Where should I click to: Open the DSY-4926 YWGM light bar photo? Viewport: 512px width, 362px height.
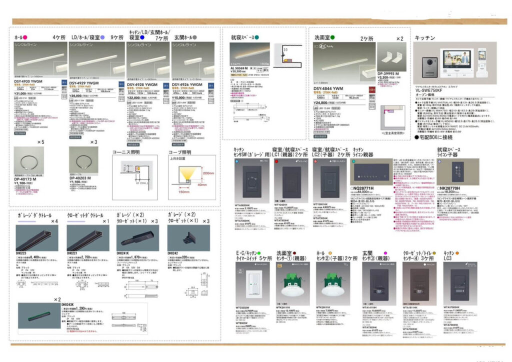coord(193,61)
